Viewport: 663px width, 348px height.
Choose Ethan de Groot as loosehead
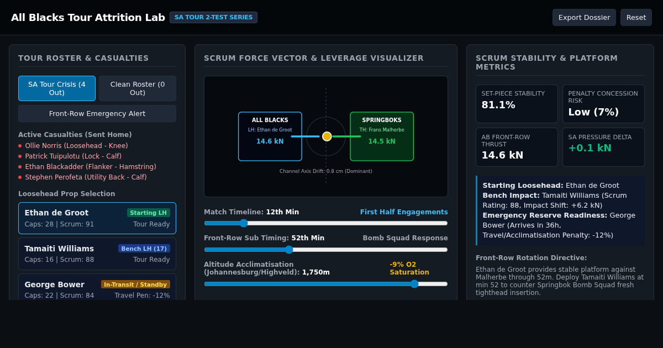(97, 218)
